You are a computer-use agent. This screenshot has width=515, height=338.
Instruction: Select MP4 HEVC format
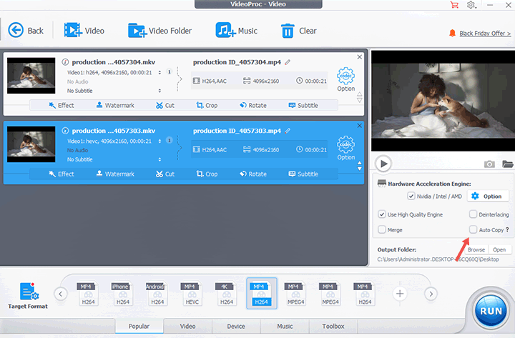click(x=192, y=294)
